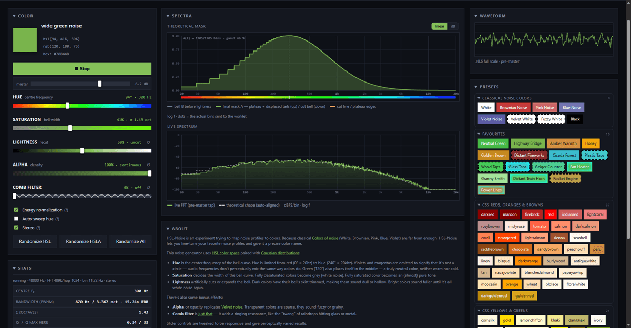The image size is (631, 328).
Task: Stop the noise playback
Action: [82, 68]
